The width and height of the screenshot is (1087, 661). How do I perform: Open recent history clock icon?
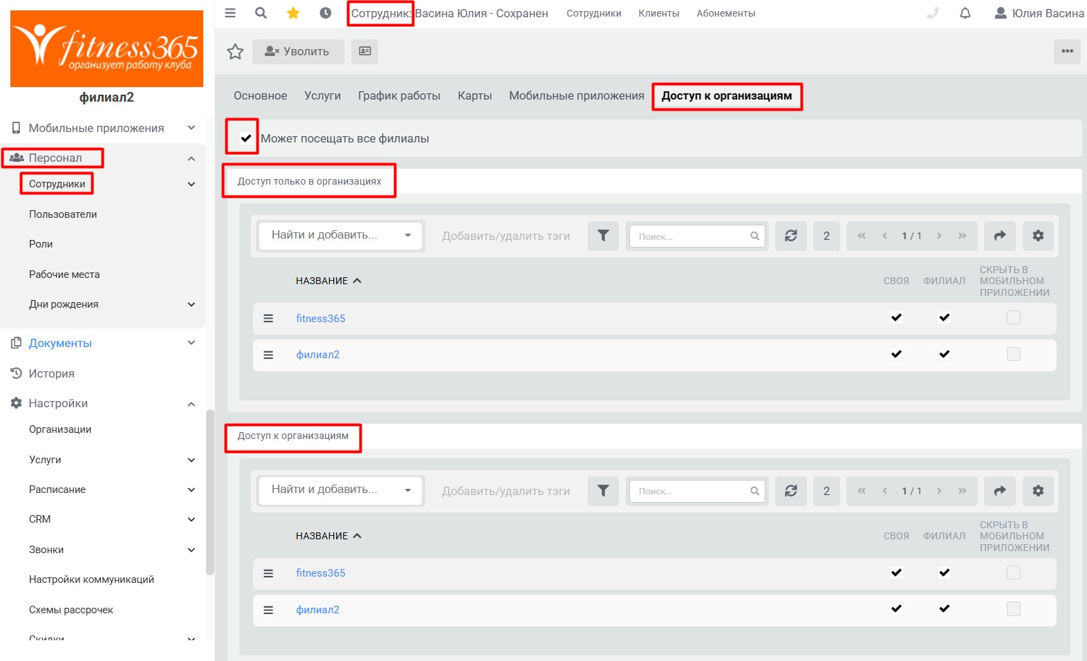(x=326, y=13)
